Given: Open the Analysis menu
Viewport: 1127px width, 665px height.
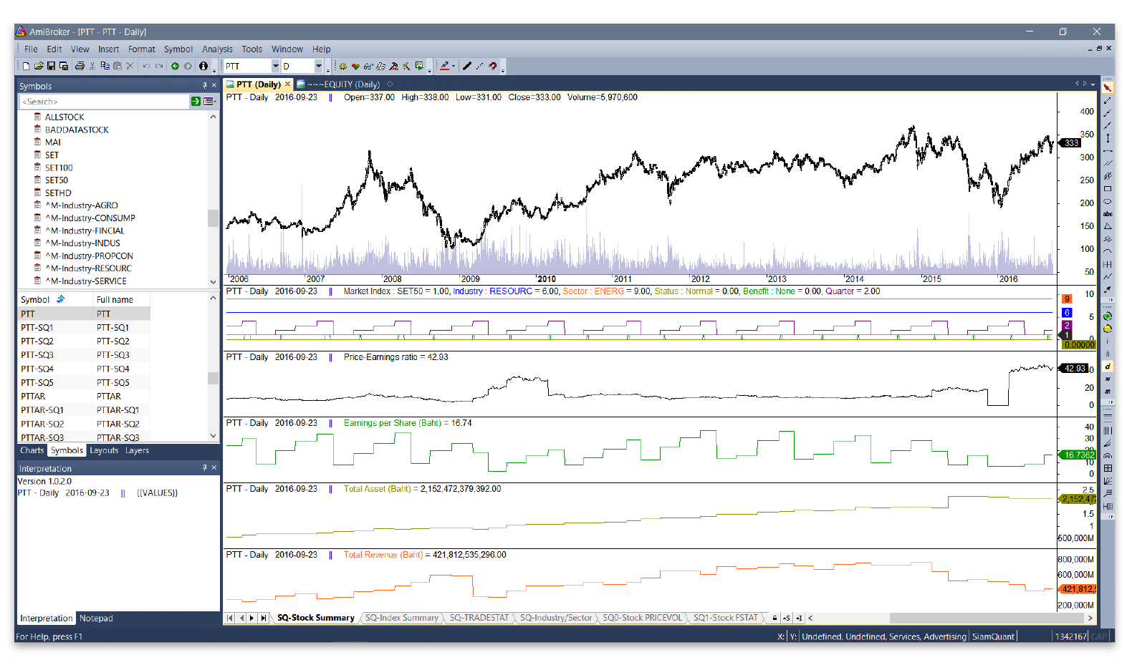Looking at the screenshot, I should click(x=217, y=49).
